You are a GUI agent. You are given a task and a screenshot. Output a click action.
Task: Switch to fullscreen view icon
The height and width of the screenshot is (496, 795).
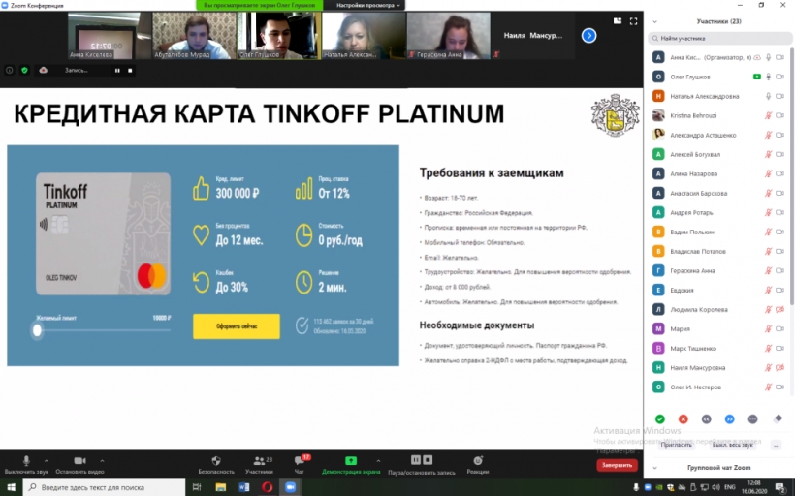tap(633, 21)
